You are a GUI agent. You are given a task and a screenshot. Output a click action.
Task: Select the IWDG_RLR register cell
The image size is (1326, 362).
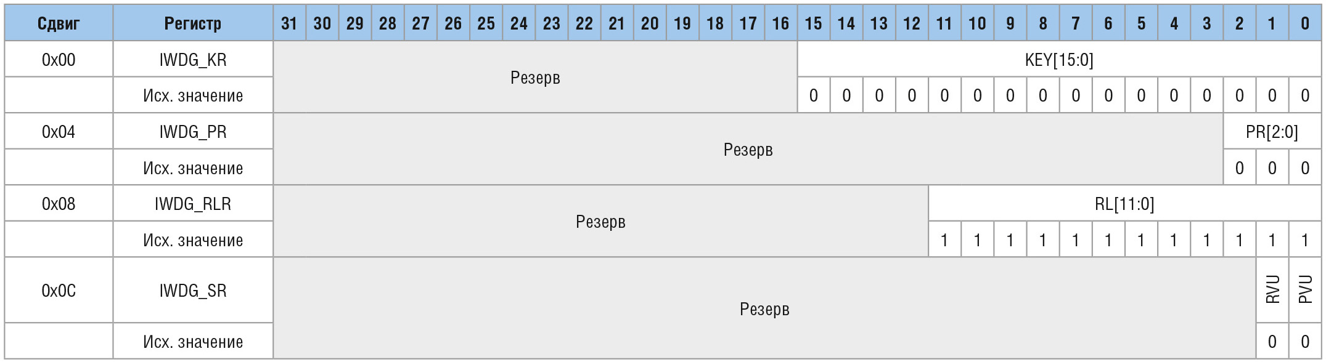(193, 204)
